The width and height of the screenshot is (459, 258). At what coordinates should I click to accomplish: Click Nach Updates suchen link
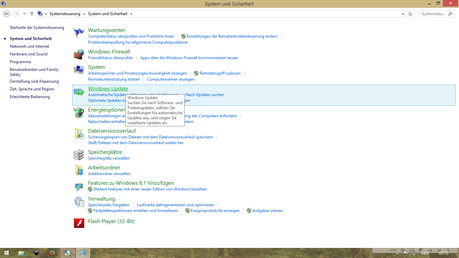[205, 95]
